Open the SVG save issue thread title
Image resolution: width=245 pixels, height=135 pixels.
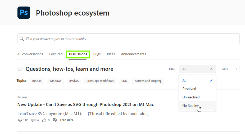(x=85, y=104)
